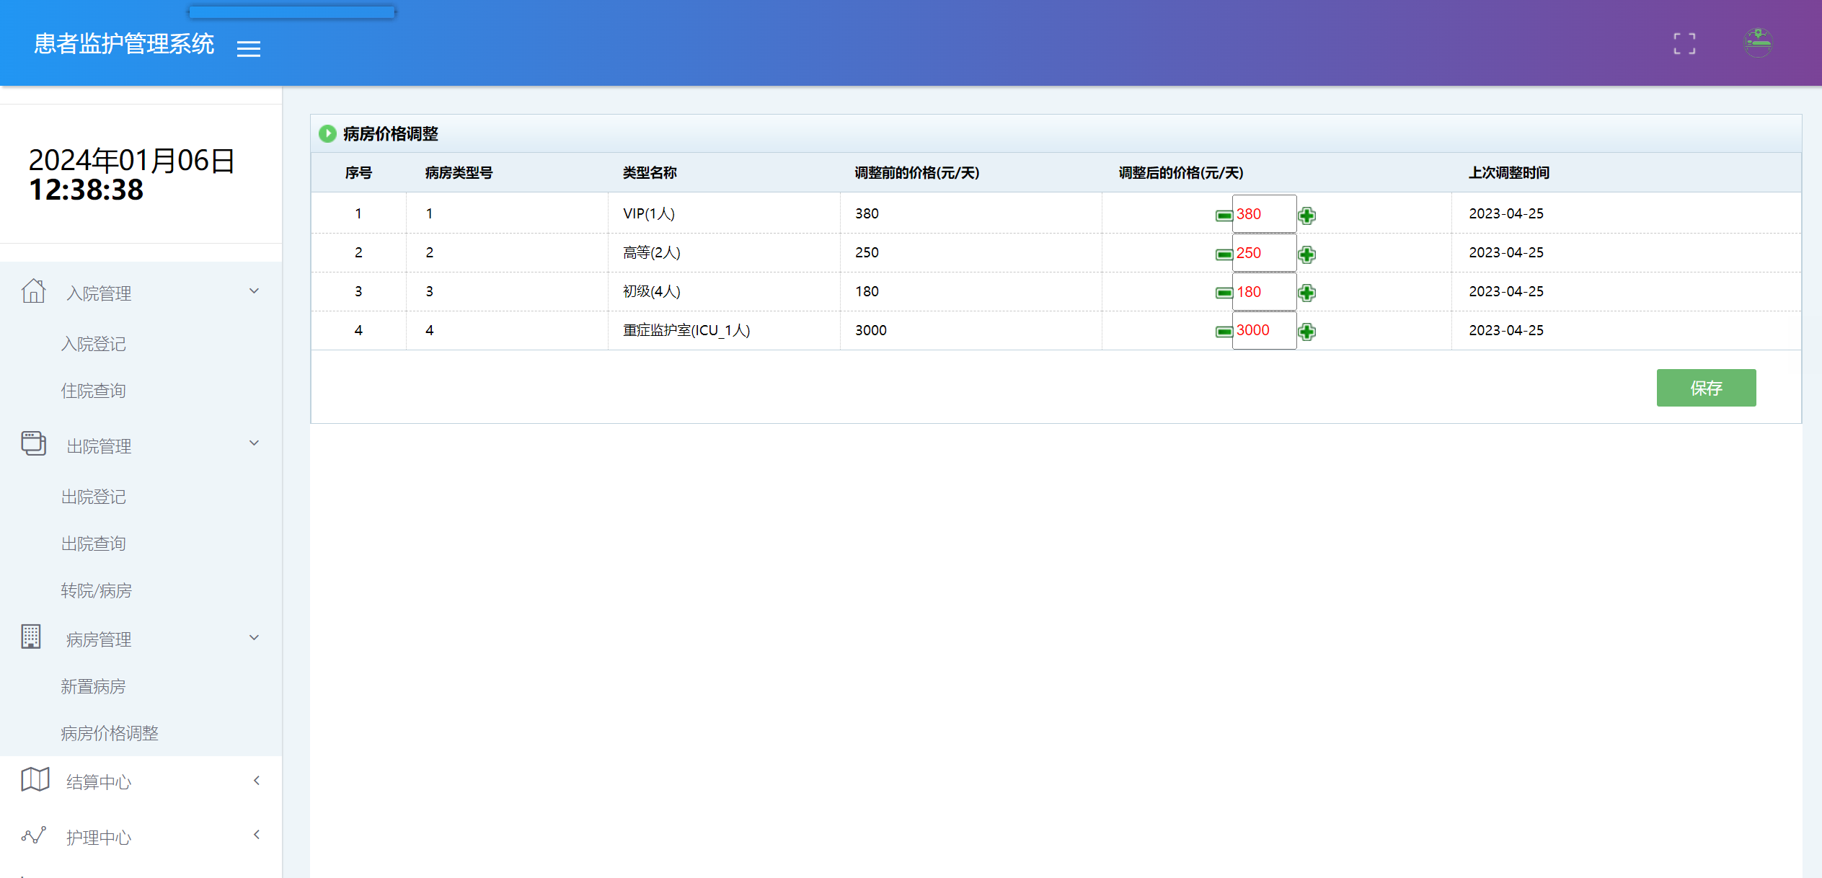Increase VIP(1人) price with plus icon
1822x878 pixels.
click(1306, 216)
